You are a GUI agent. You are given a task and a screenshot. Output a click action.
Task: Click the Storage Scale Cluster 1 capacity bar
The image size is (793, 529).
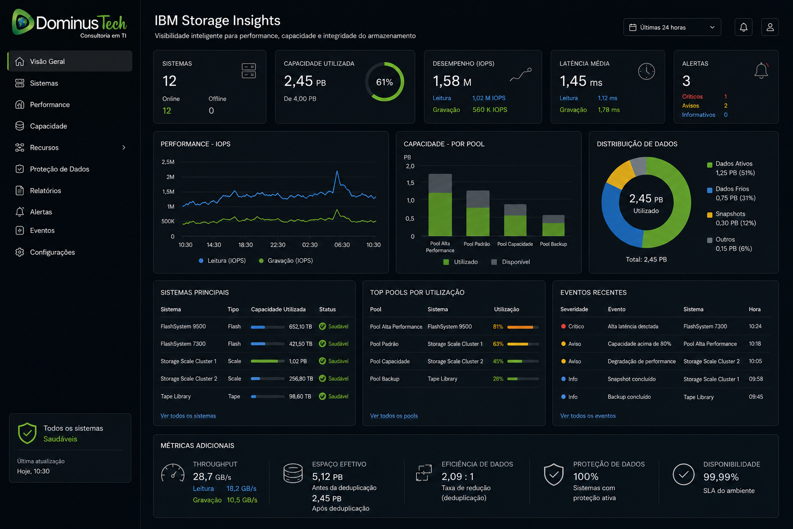pyautogui.click(x=267, y=361)
